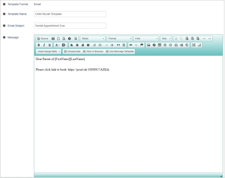Click the New Page icon
Screen dimensions: 225x178
58,38
